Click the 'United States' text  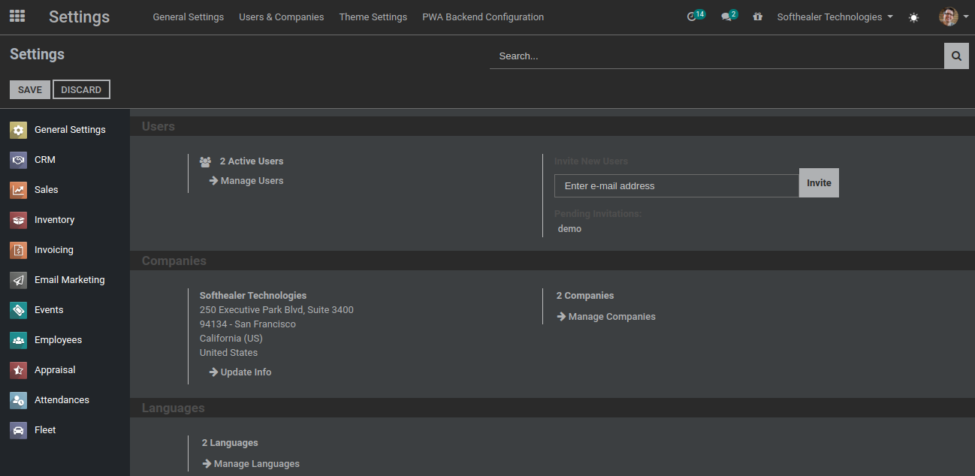pos(228,353)
